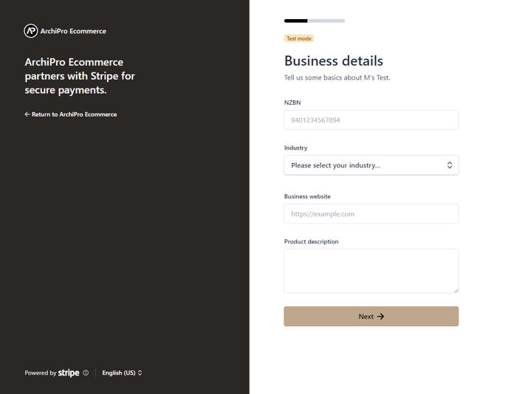Screen dimensions: 508x394
Task: Open the English (US) language selector
Action: click(x=122, y=373)
